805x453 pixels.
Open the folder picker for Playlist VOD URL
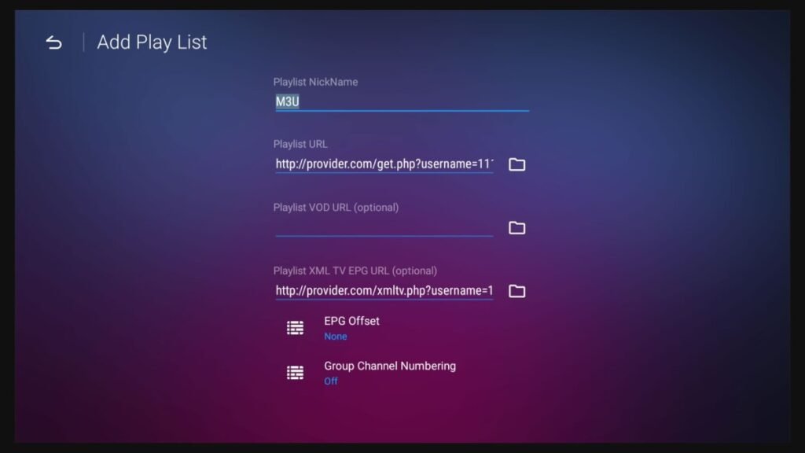[x=516, y=228]
